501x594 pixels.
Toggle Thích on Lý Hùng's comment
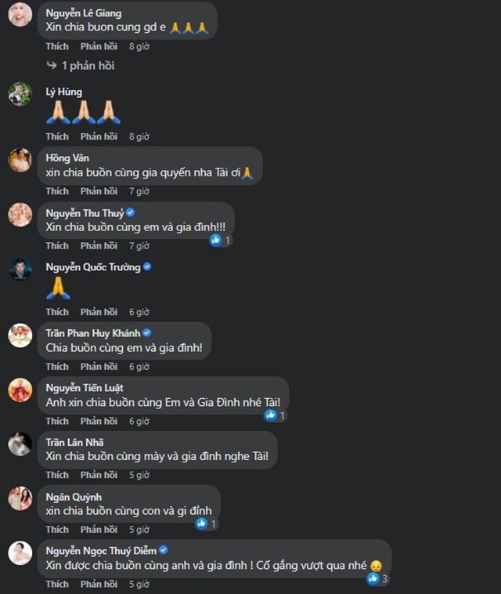(x=57, y=136)
